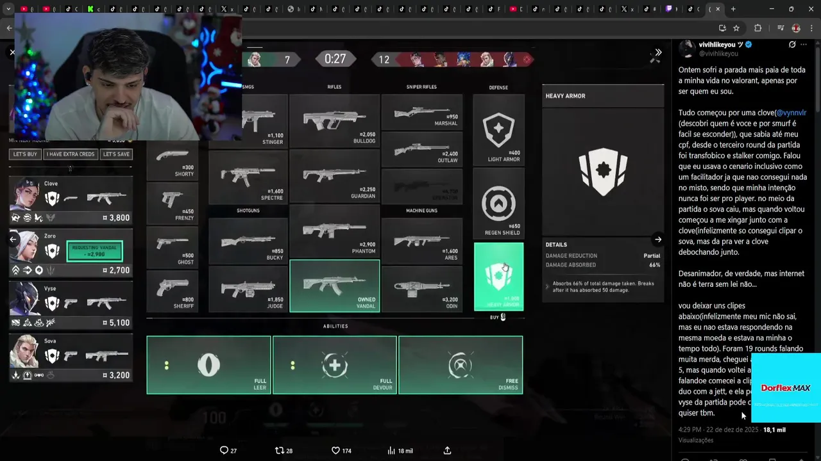The image size is (821, 461).
Task: Select the Sheriff sidearm
Action: pos(172,291)
